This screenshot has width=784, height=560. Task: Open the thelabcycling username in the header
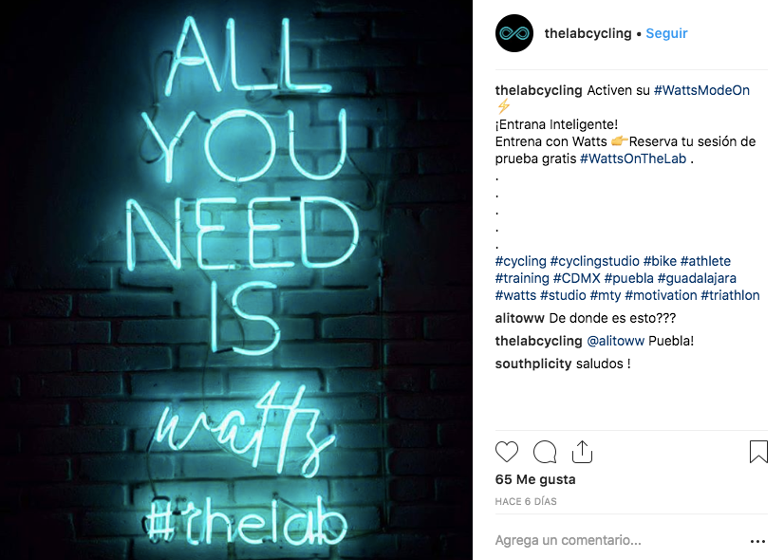coord(588,33)
